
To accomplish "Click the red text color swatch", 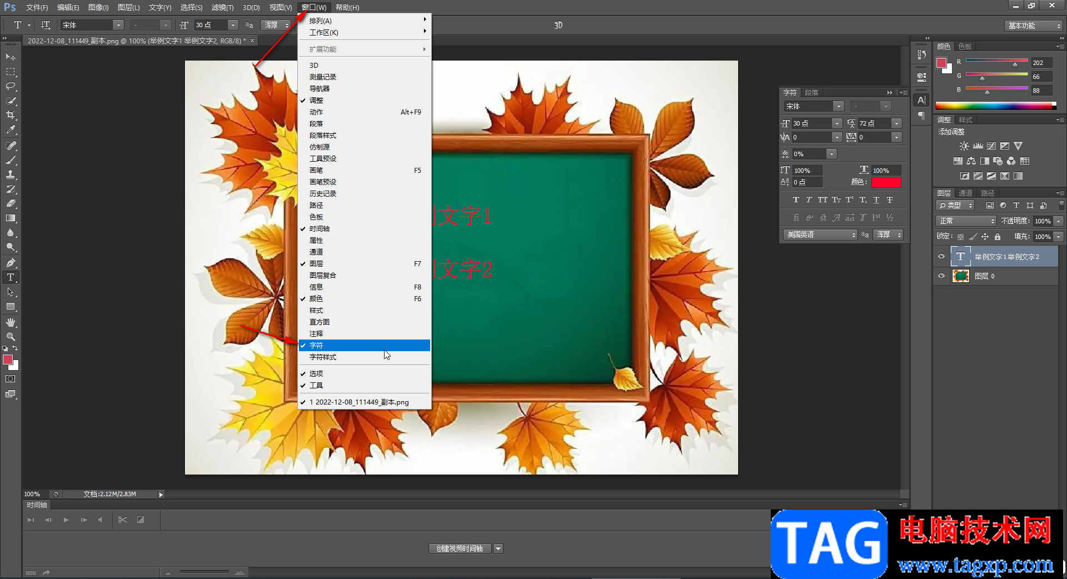I will (886, 182).
